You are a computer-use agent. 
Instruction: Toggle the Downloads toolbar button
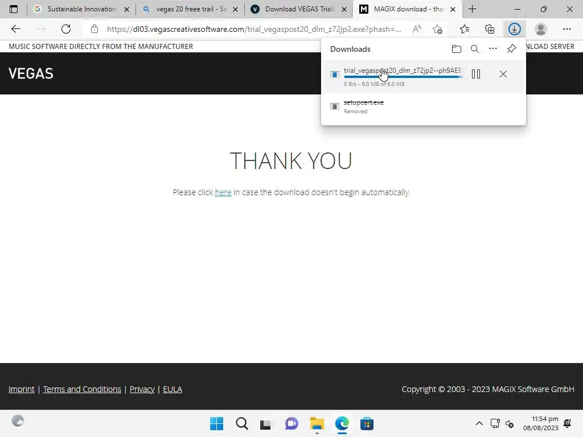(515, 29)
